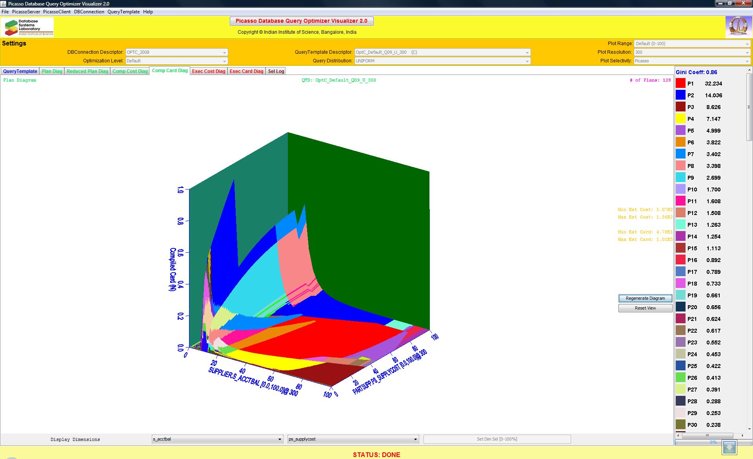The image size is (753, 459).
Task: Open the DBConnection Descriptor dropdown
Action: click(x=176, y=52)
